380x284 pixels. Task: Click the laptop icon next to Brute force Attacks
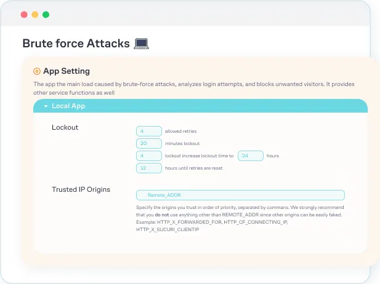click(141, 44)
